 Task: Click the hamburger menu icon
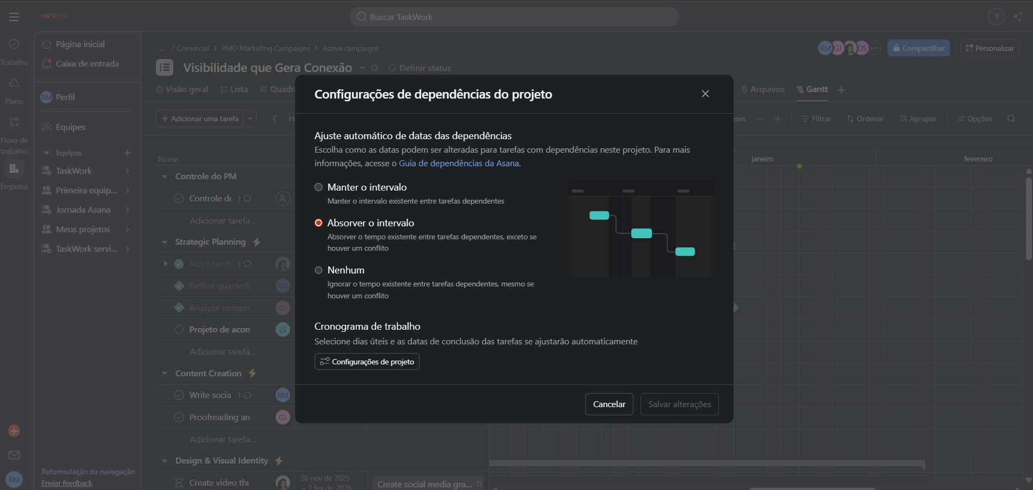[14, 17]
